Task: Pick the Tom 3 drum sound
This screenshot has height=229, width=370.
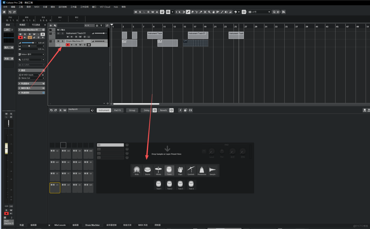Action: coord(180,185)
